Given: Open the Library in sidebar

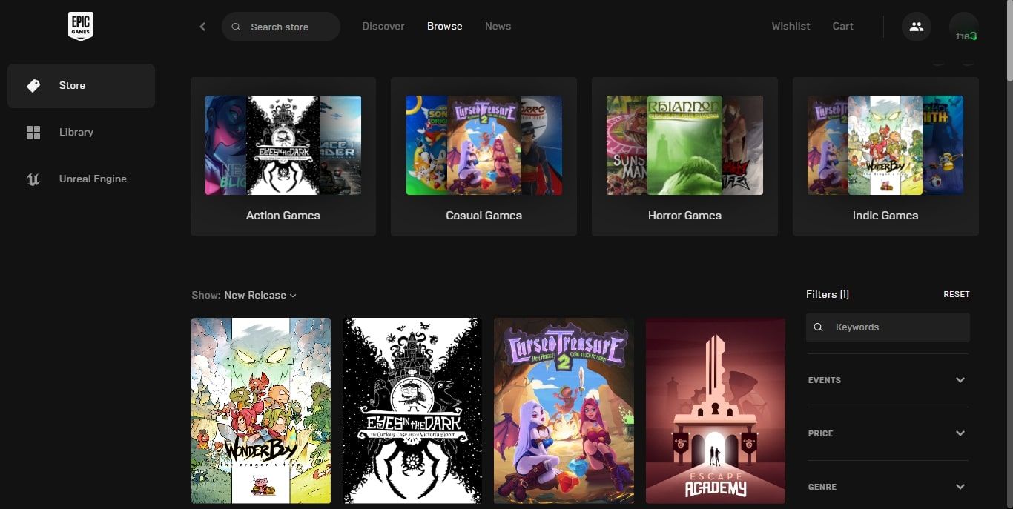Looking at the screenshot, I should (81, 133).
